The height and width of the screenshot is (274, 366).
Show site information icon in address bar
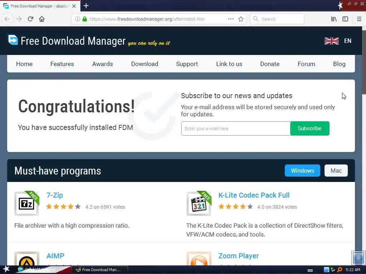[77, 19]
